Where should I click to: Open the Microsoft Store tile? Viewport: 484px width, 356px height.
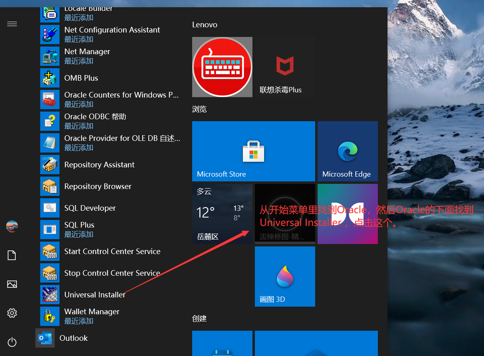click(x=254, y=151)
